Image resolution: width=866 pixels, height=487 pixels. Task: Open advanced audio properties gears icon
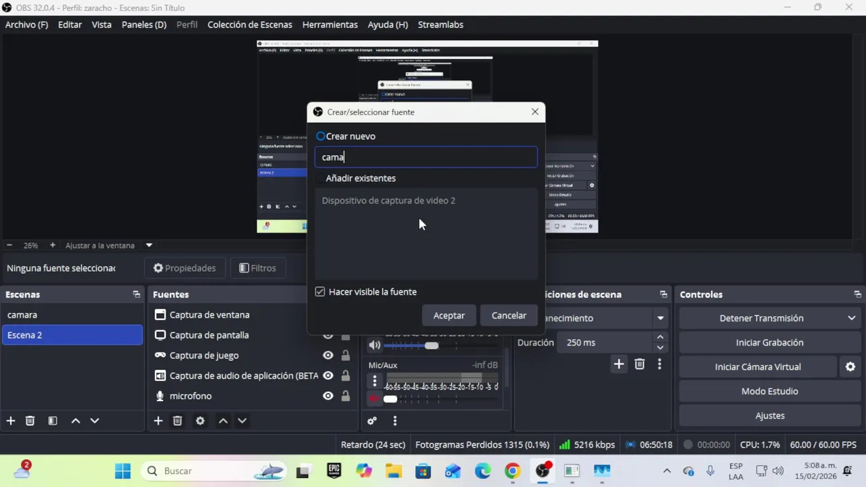[x=372, y=421]
